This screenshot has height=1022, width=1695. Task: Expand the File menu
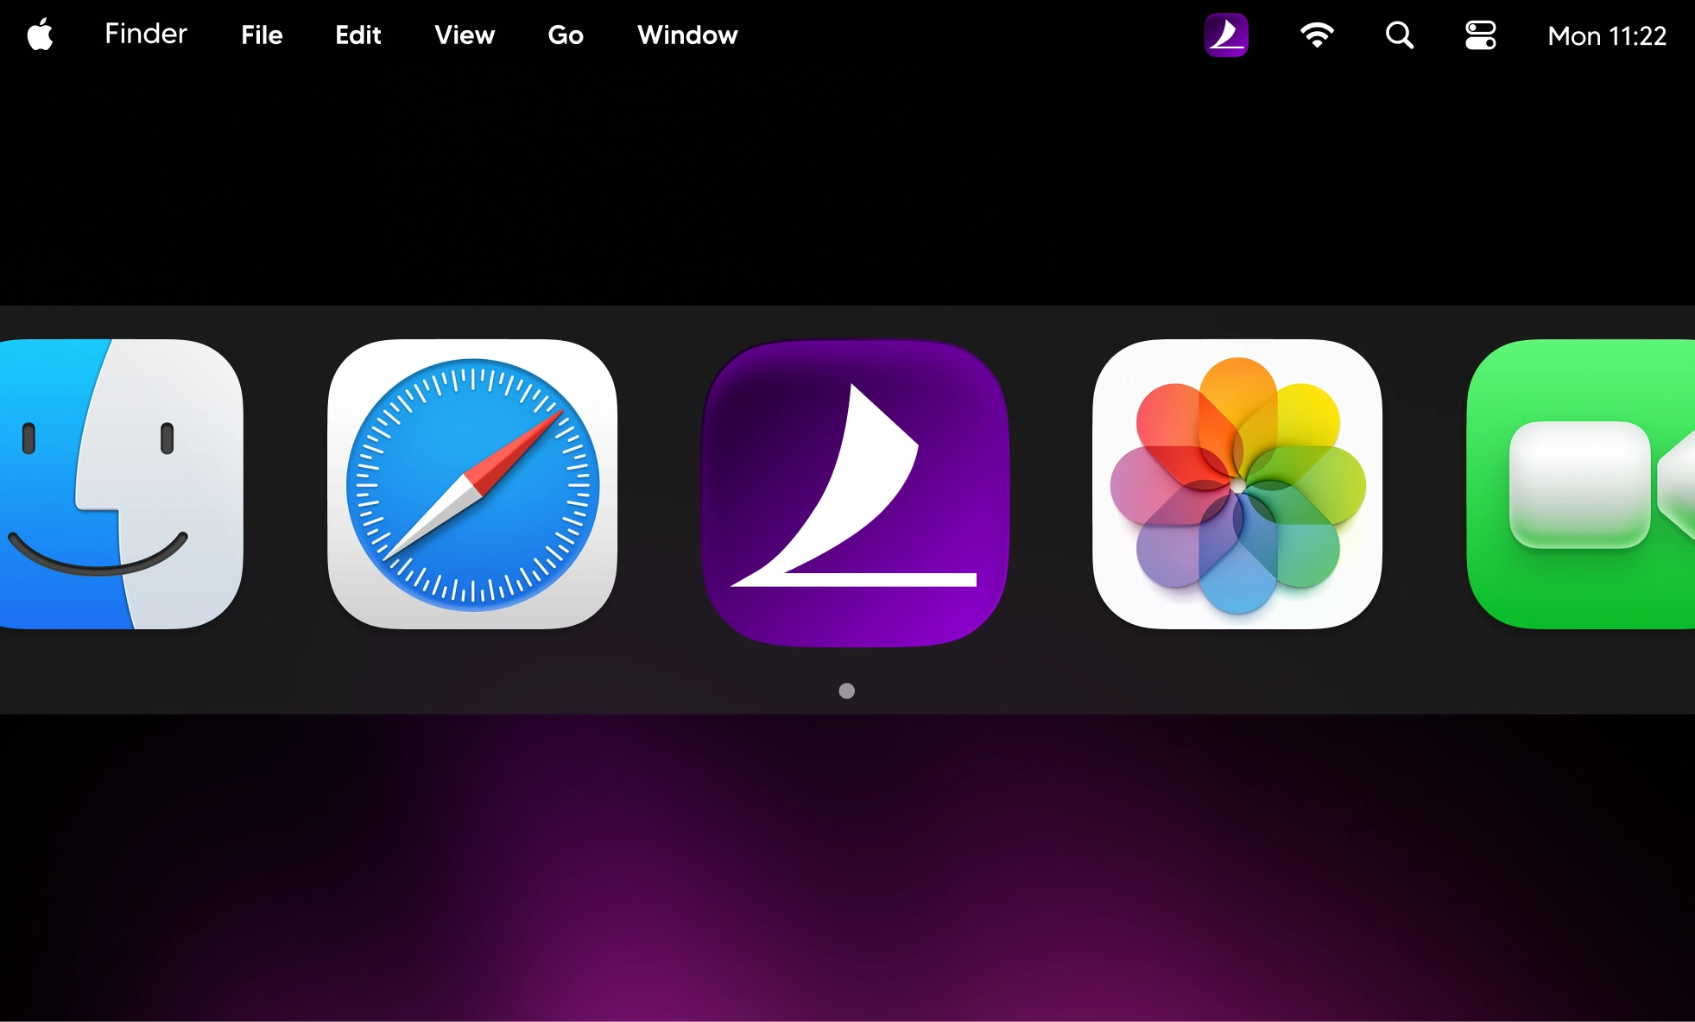[x=262, y=35]
